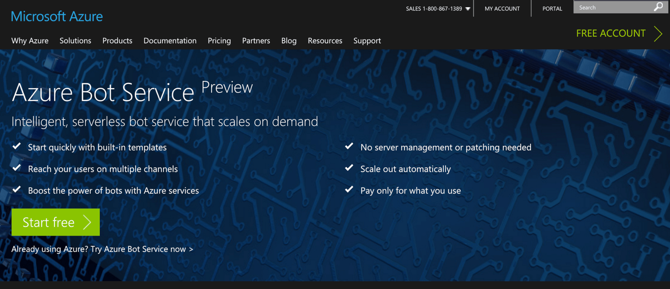The image size is (670, 289).
Task: Open the Documentation section
Action: 170,41
